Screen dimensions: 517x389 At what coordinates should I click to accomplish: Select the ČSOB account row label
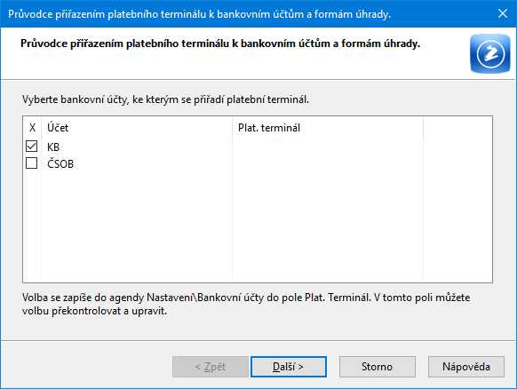[x=60, y=163]
